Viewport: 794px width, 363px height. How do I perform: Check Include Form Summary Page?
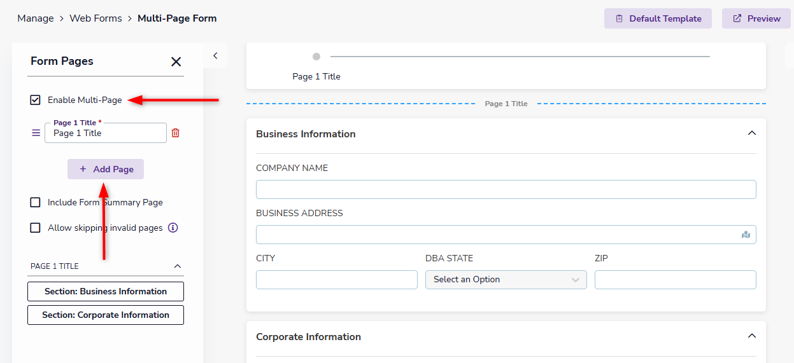point(36,202)
